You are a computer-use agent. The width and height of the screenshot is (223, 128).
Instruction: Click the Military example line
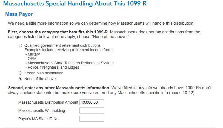33,54
